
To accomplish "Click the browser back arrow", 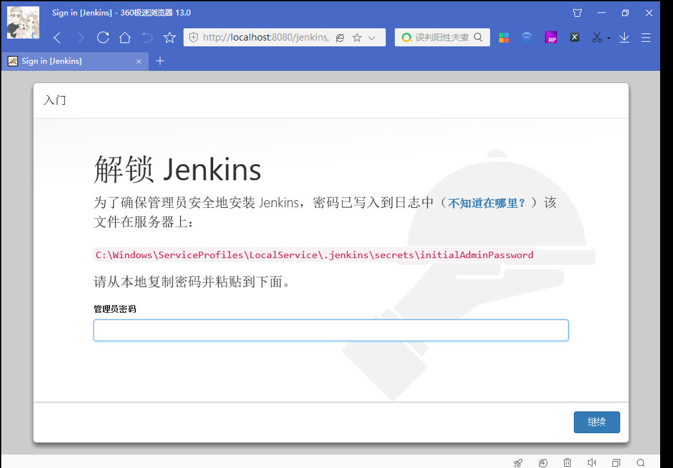I will 57,38.
